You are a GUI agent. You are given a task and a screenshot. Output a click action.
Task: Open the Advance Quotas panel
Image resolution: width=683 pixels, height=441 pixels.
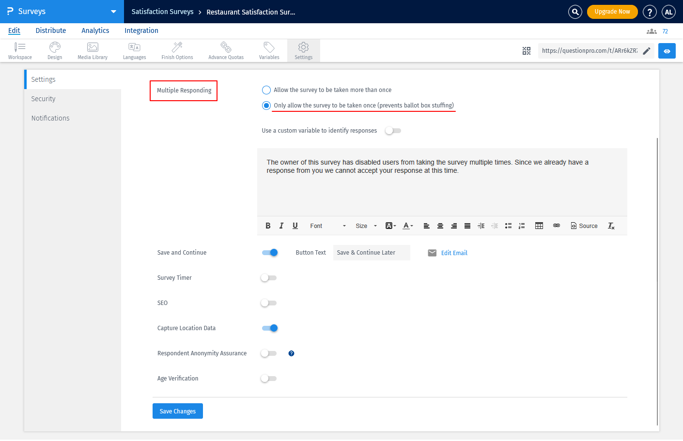point(226,50)
